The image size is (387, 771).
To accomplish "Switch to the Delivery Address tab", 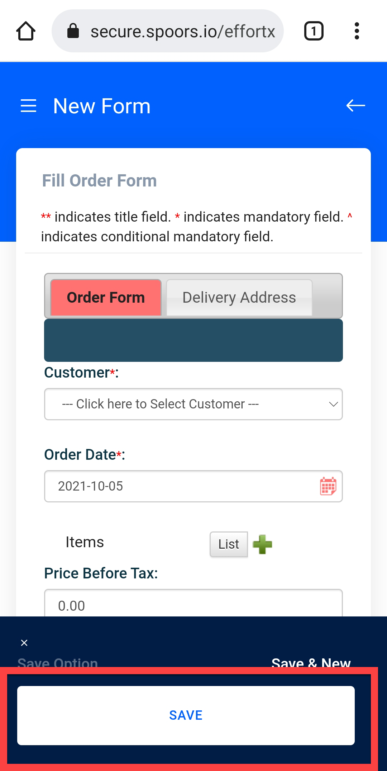I will point(239,298).
